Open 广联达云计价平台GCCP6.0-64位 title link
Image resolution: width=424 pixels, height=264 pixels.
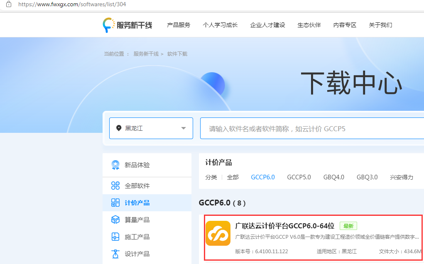tap(285, 226)
